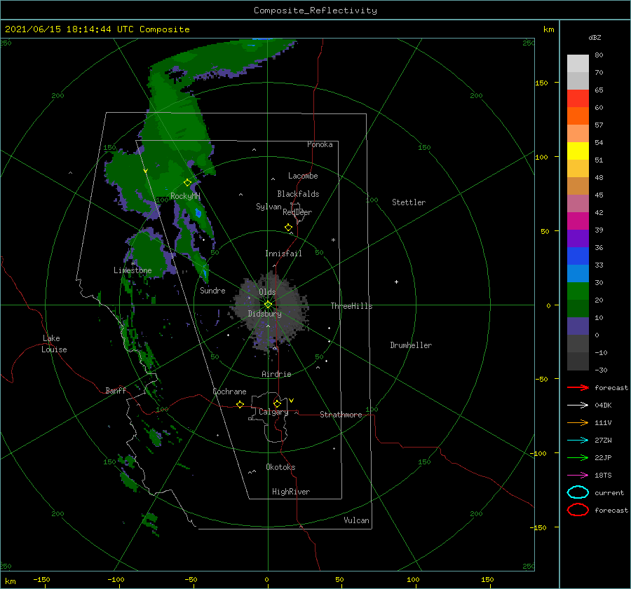The width and height of the screenshot is (631, 589).
Task: Click the Stettler city label
Action: click(x=409, y=202)
